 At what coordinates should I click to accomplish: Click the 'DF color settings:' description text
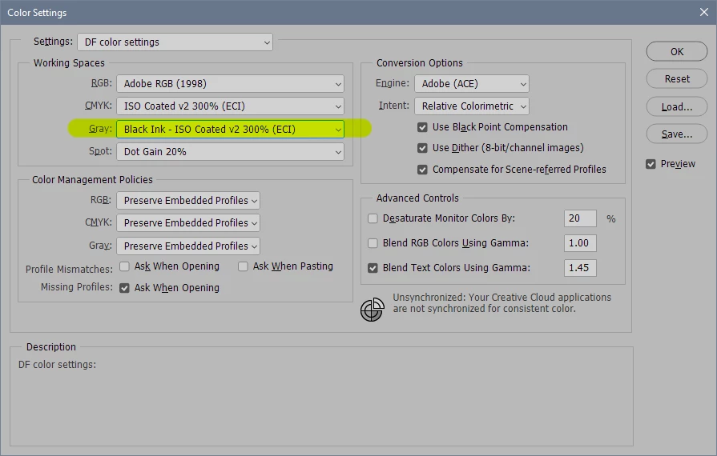point(57,365)
